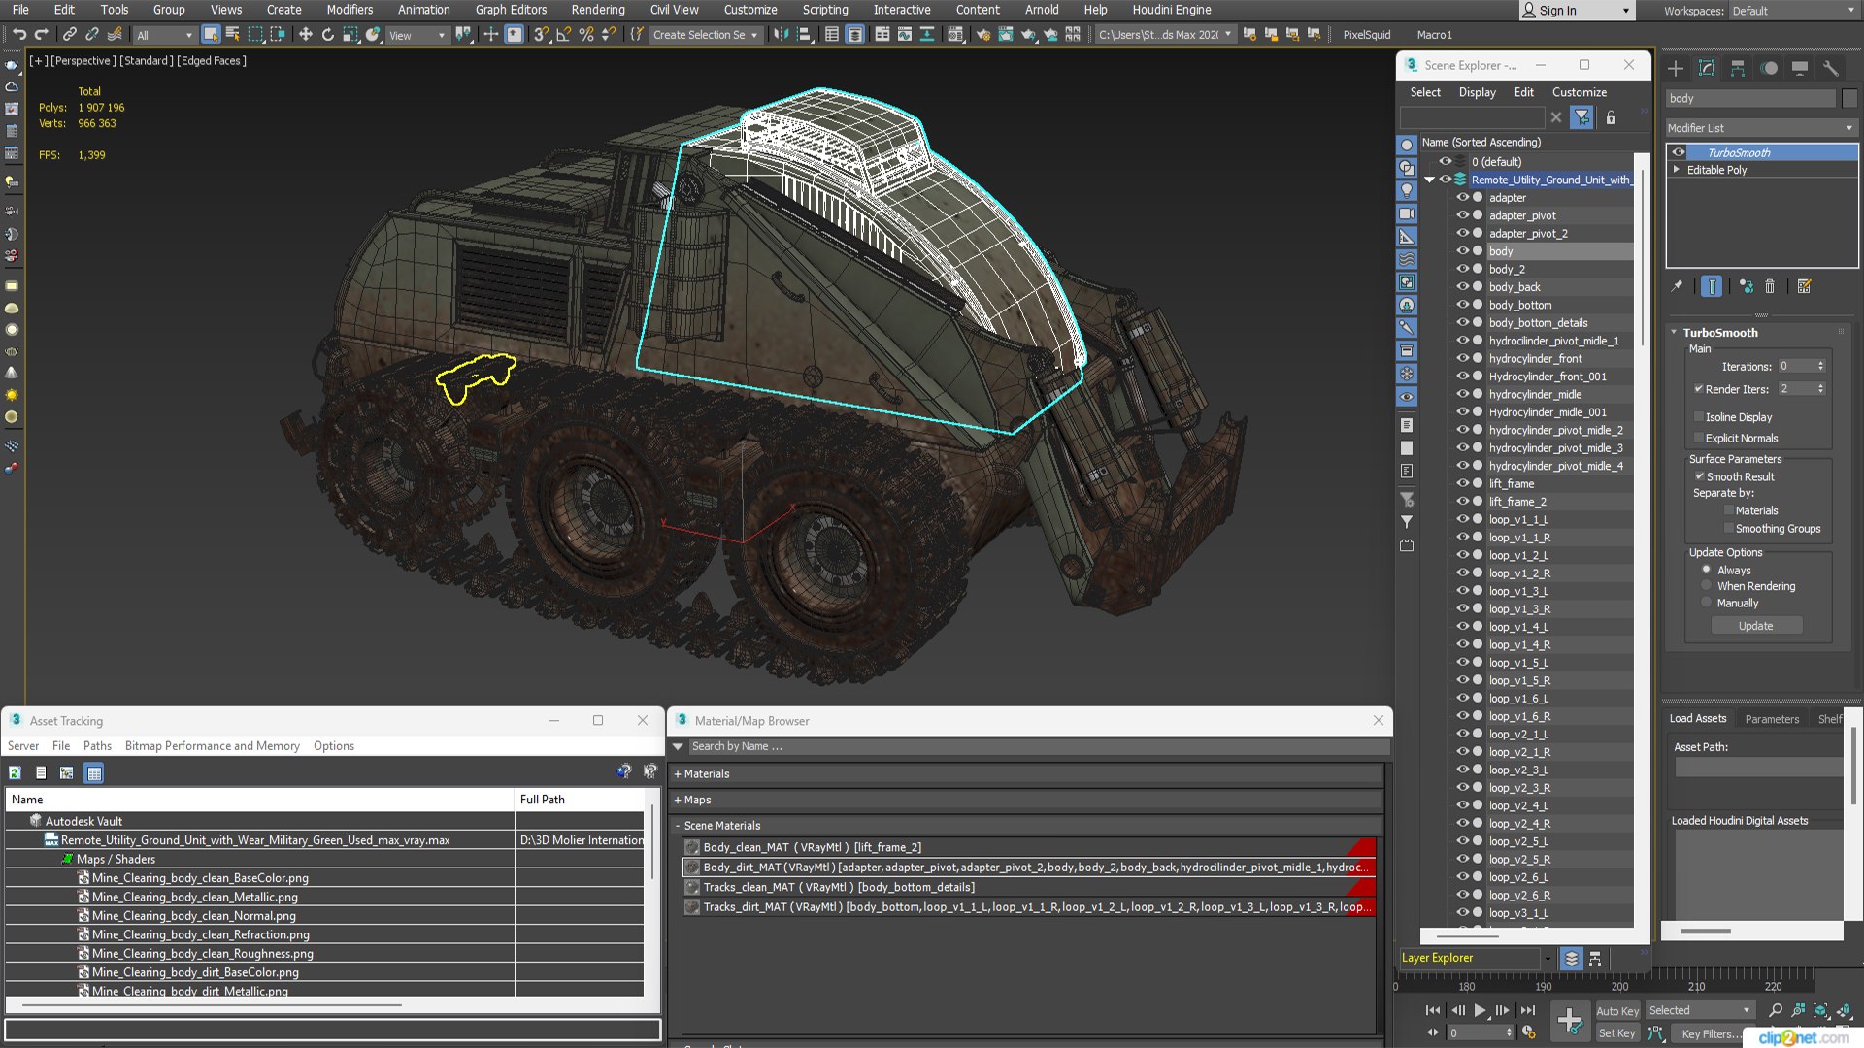Hide the body_back object eye icon
The image size is (1864, 1048).
click(x=1462, y=287)
